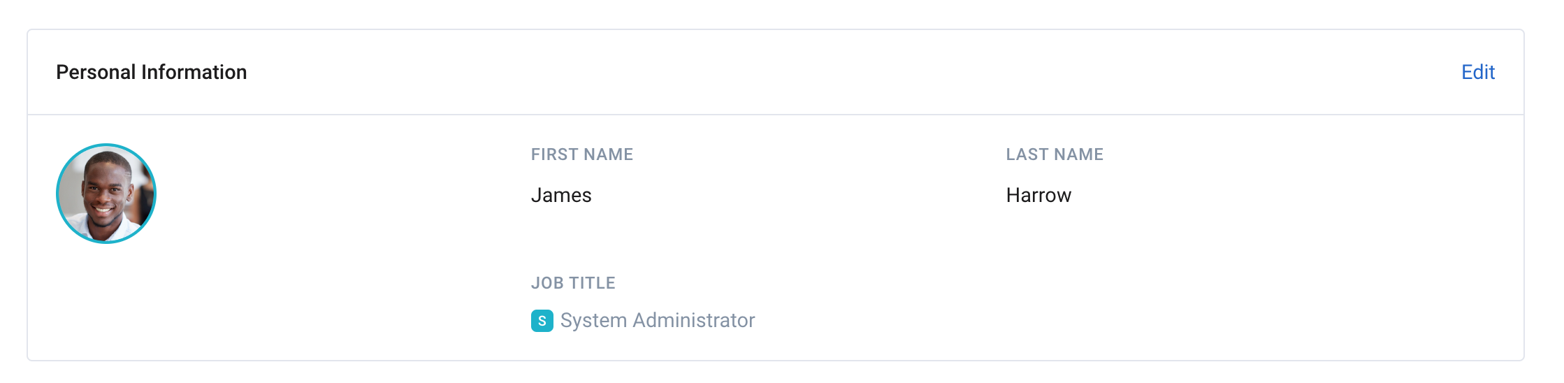
Task: Click the first name value James
Action: (x=561, y=195)
